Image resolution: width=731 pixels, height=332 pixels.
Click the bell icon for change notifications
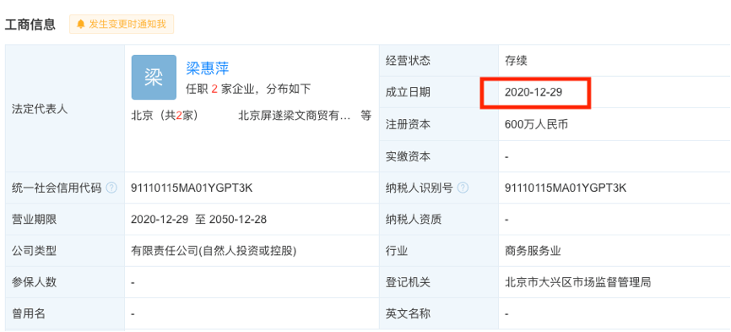click(x=81, y=24)
